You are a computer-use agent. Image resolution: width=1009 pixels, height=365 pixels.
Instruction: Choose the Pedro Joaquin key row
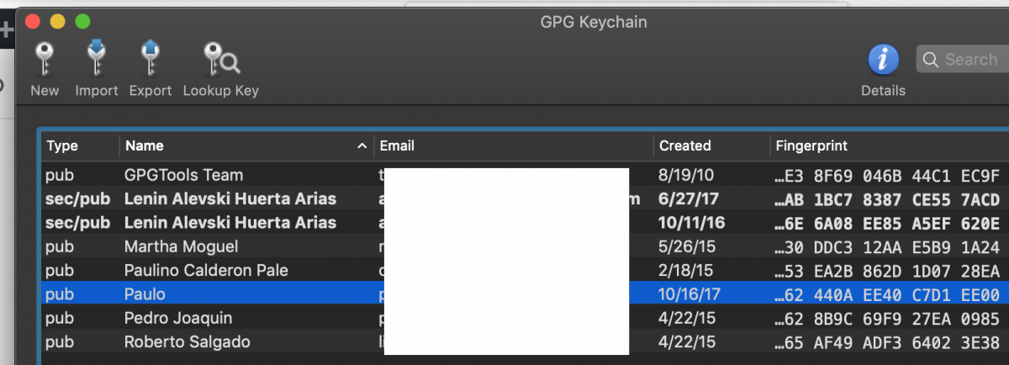(x=177, y=319)
